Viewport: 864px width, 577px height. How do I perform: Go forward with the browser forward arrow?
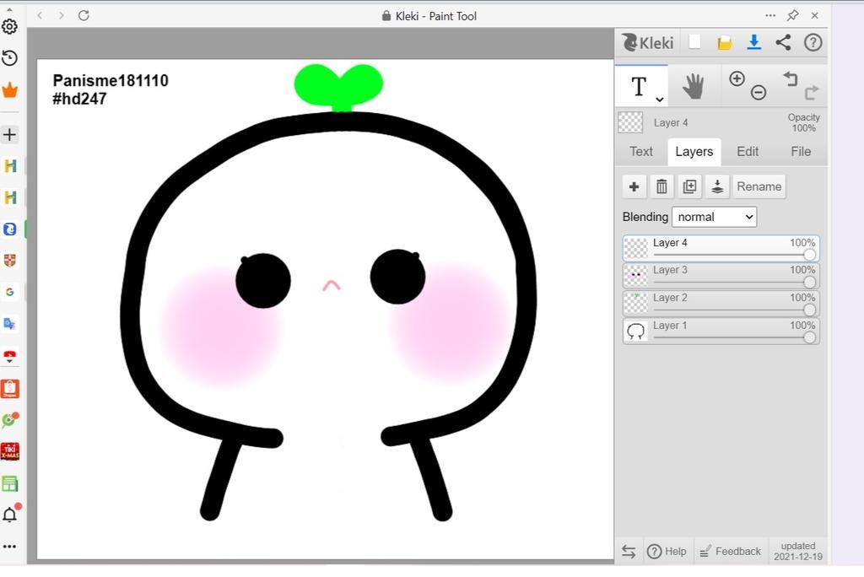coord(61,15)
